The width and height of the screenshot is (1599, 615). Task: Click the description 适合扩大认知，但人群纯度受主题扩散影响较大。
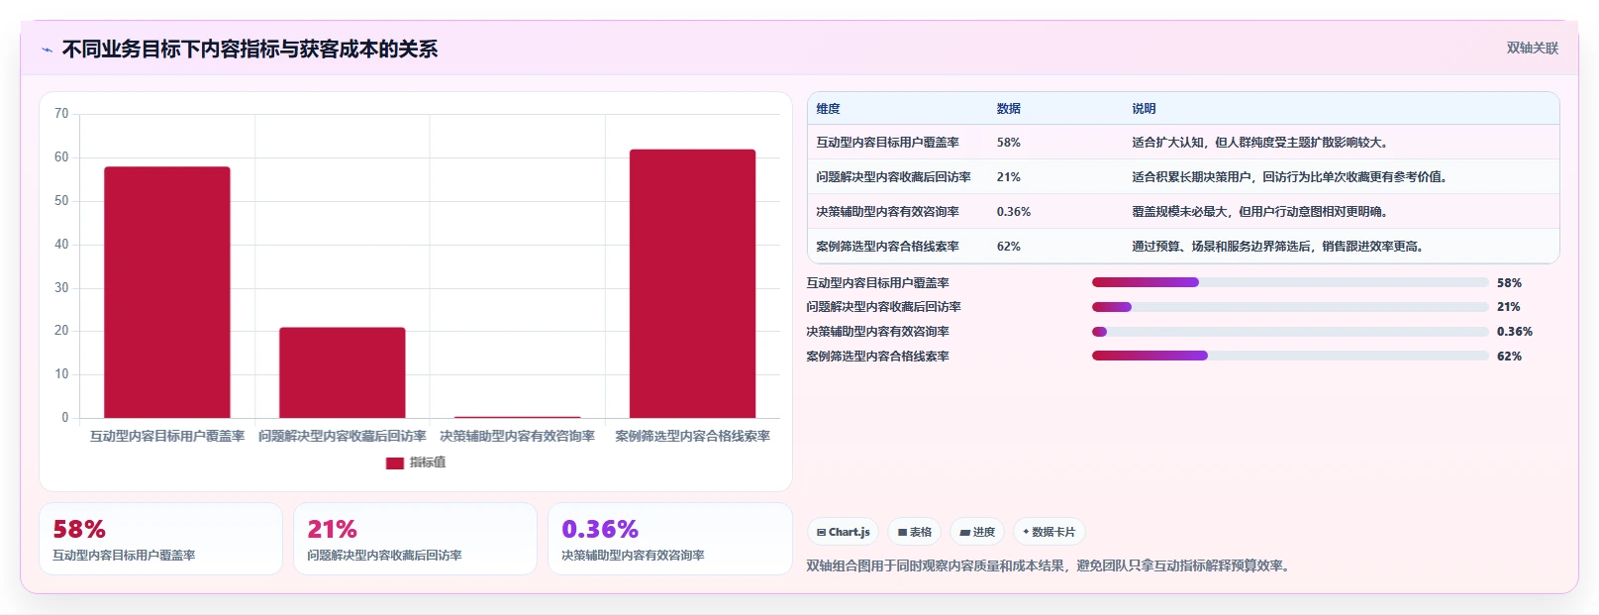click(x=1262, y=143)
